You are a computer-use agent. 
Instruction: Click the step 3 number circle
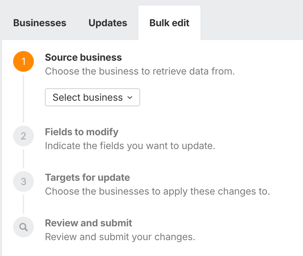tap(23, 181)
